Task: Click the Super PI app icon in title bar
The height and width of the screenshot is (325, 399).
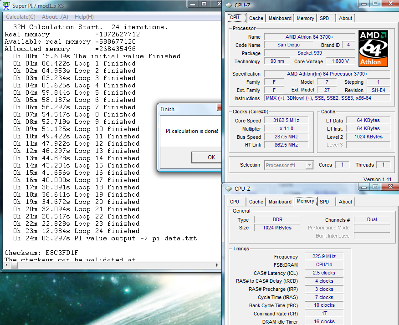Action: pos(6,5)
